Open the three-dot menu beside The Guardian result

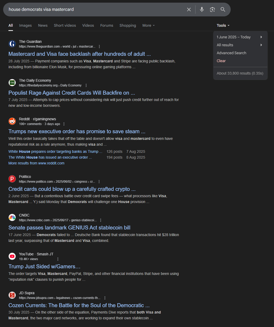point(99,47)
